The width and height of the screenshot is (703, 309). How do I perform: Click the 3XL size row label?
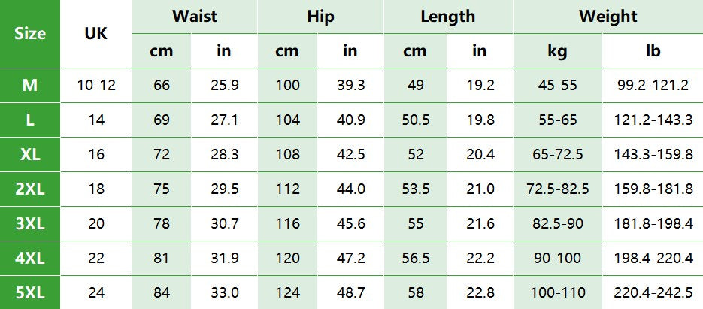30,224
